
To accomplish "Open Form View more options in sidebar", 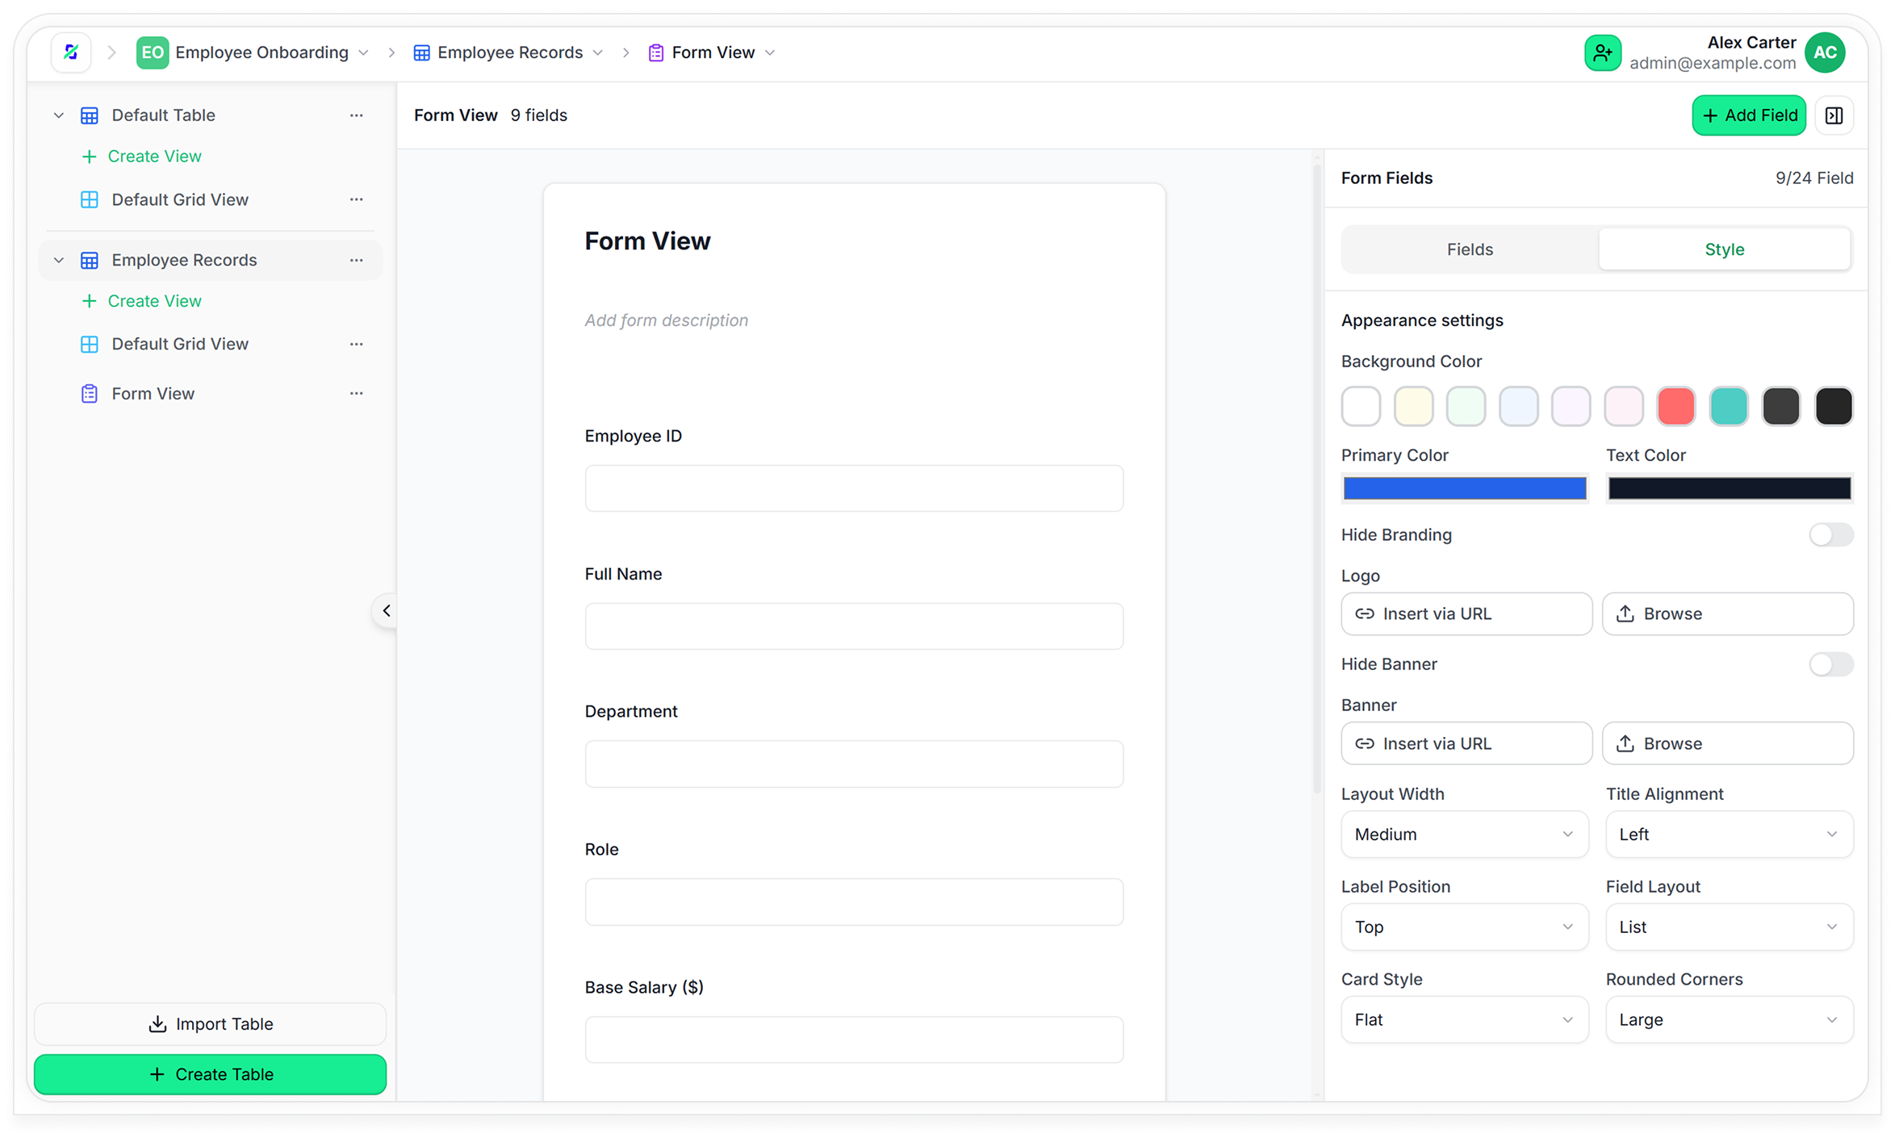I will tap(356, 394).
